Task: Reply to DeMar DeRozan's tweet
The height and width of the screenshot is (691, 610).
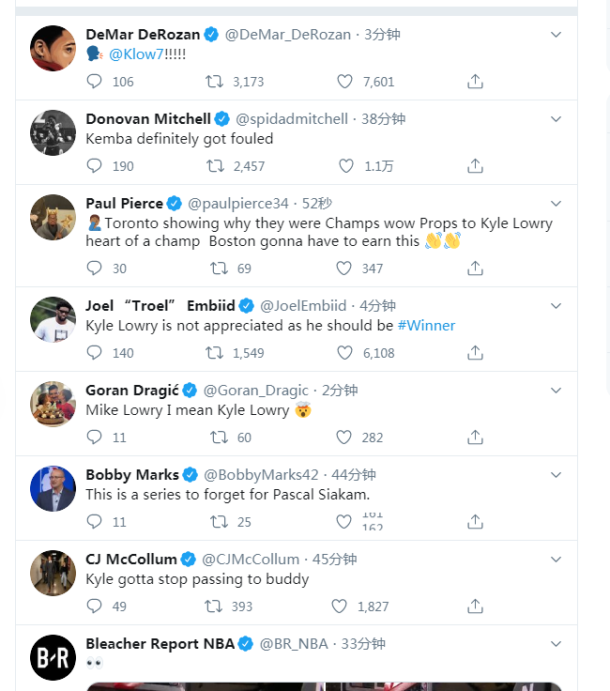Action: 94,82
